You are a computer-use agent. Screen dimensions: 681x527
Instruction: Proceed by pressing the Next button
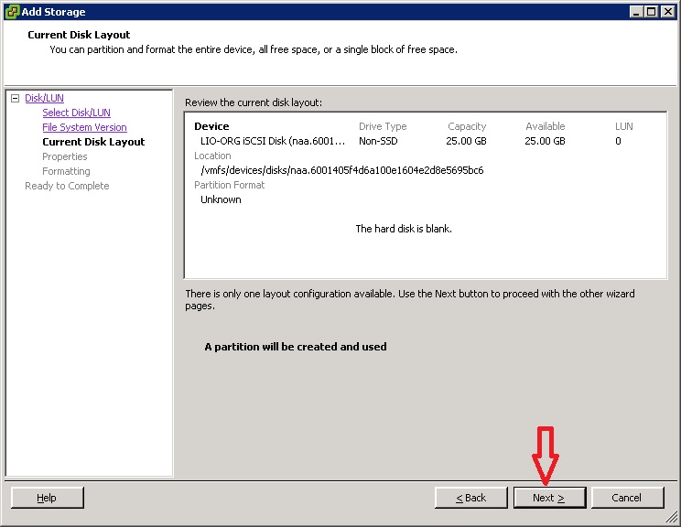click(x=549, y=498)
